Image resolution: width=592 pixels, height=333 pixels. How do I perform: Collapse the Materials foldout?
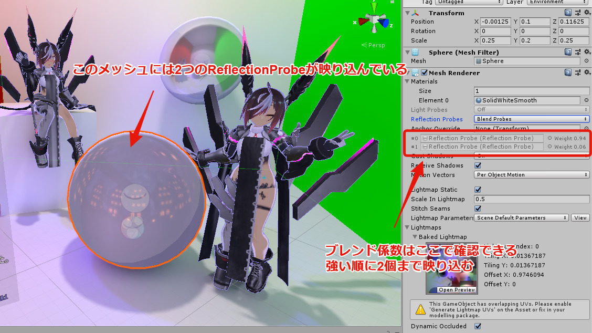[x=408, y=81]
